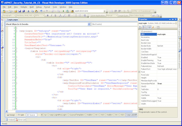Image resolution: width=182 pixels, height=126 pixels.
Task: Collapse the asp:Login code block outline
Action: pos(16,31)
